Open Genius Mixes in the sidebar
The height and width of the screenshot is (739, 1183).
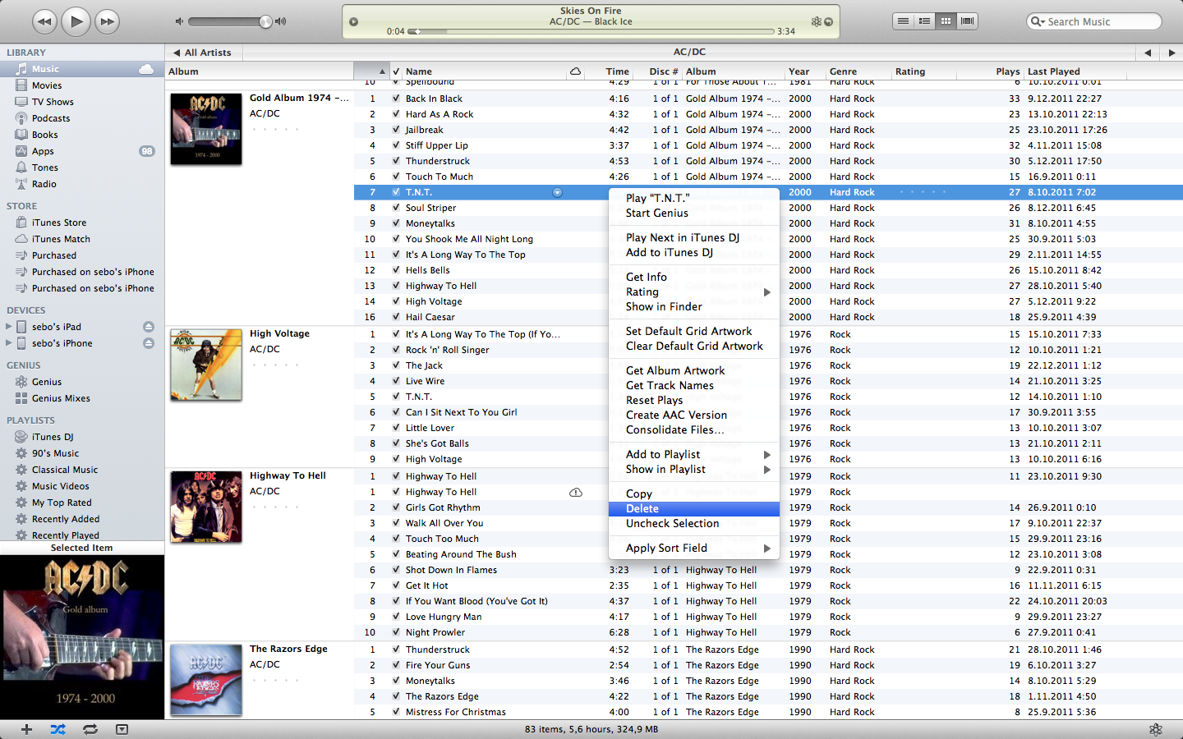(61, 398)
